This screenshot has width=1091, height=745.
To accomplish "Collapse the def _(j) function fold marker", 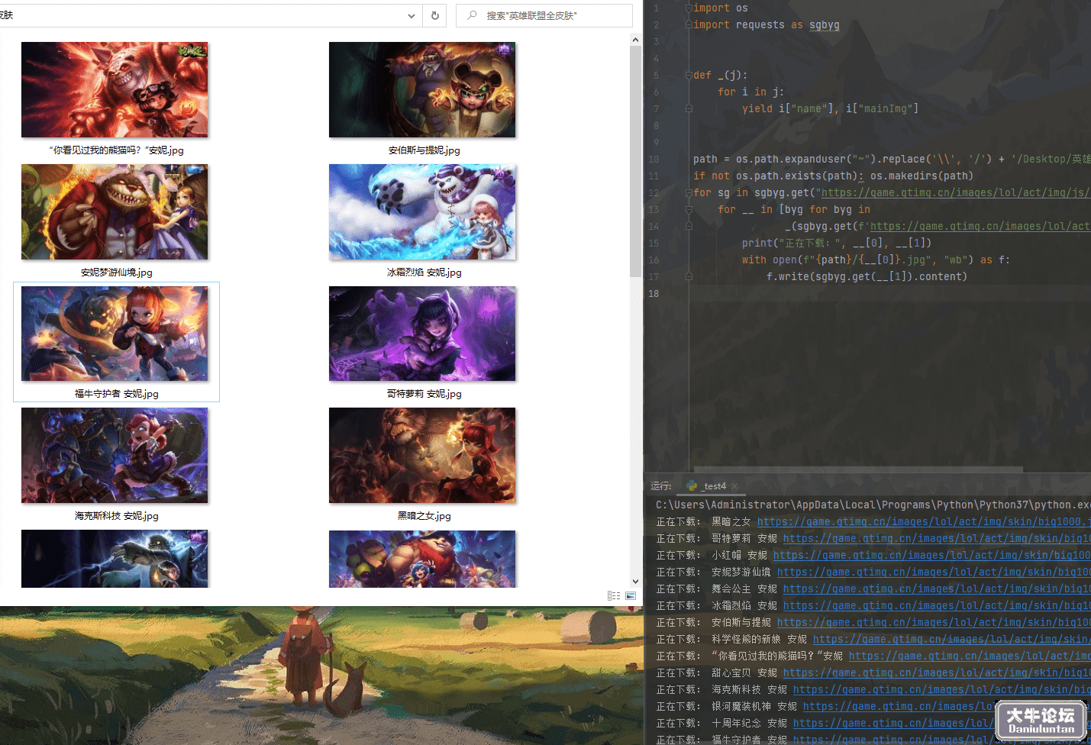I will point(689,75).
